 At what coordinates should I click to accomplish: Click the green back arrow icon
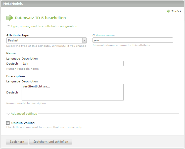[x=168, y=11]
